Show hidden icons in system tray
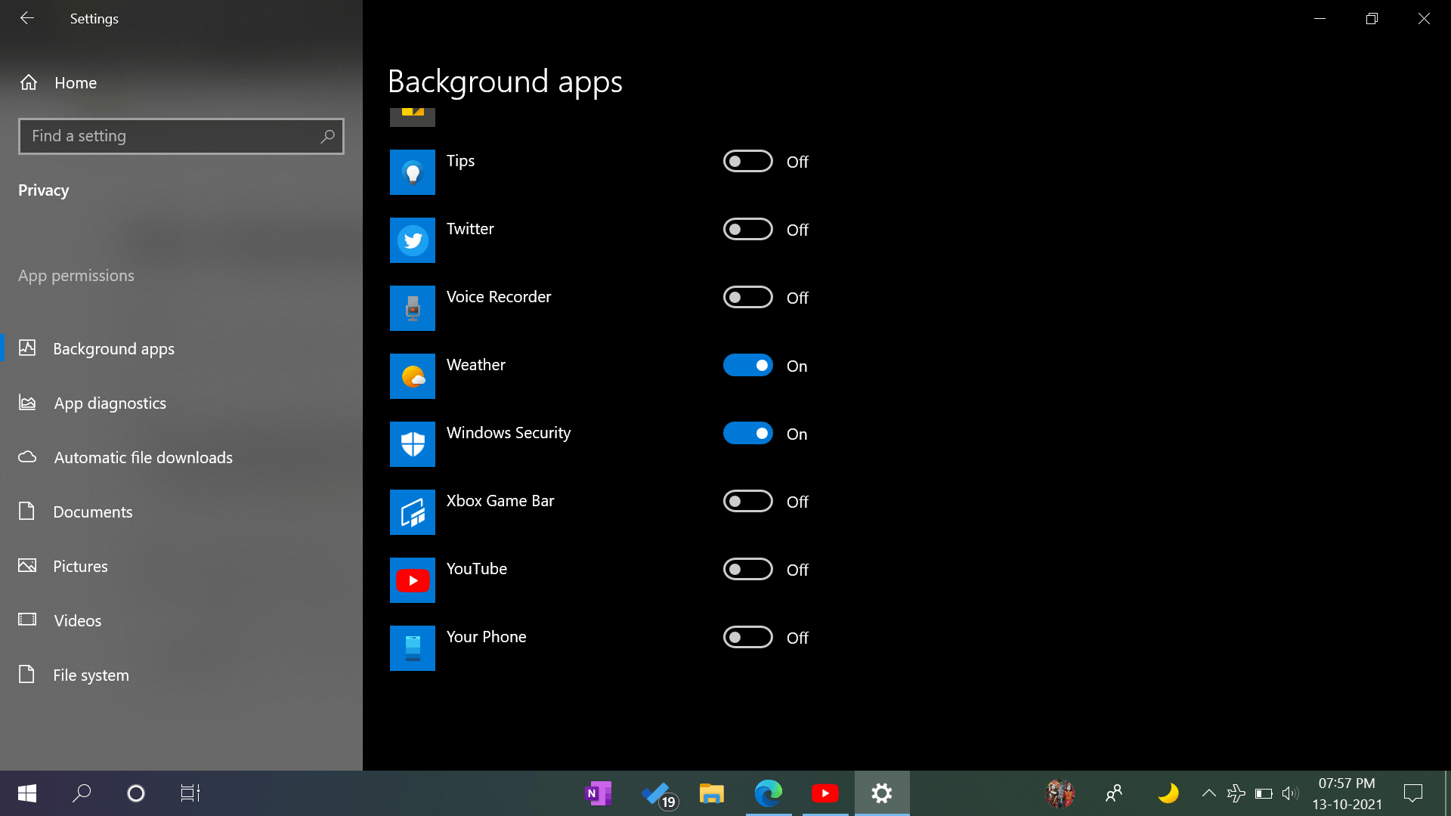The width and height of the screenshot is (1451, 816). (1208, 793)
